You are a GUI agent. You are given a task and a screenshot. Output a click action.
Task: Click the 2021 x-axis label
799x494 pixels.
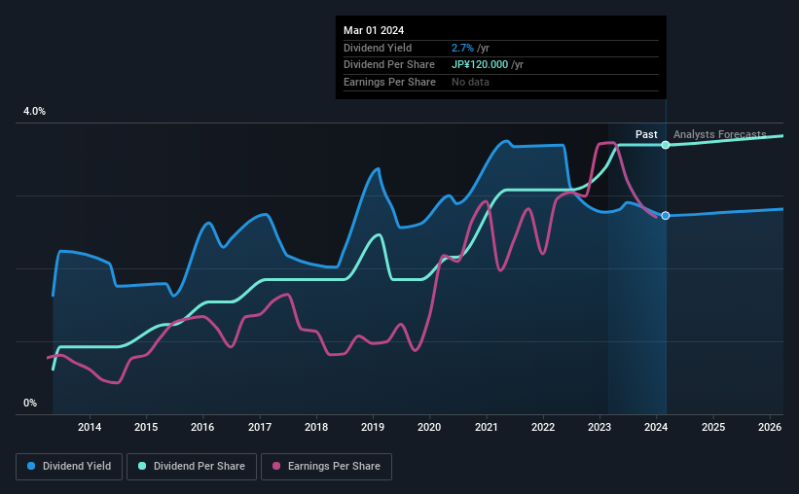pos(487,427)
